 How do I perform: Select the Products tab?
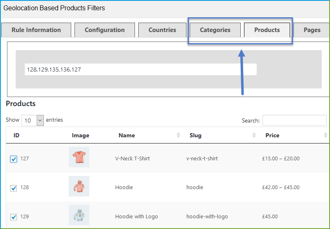click(267, 30)
